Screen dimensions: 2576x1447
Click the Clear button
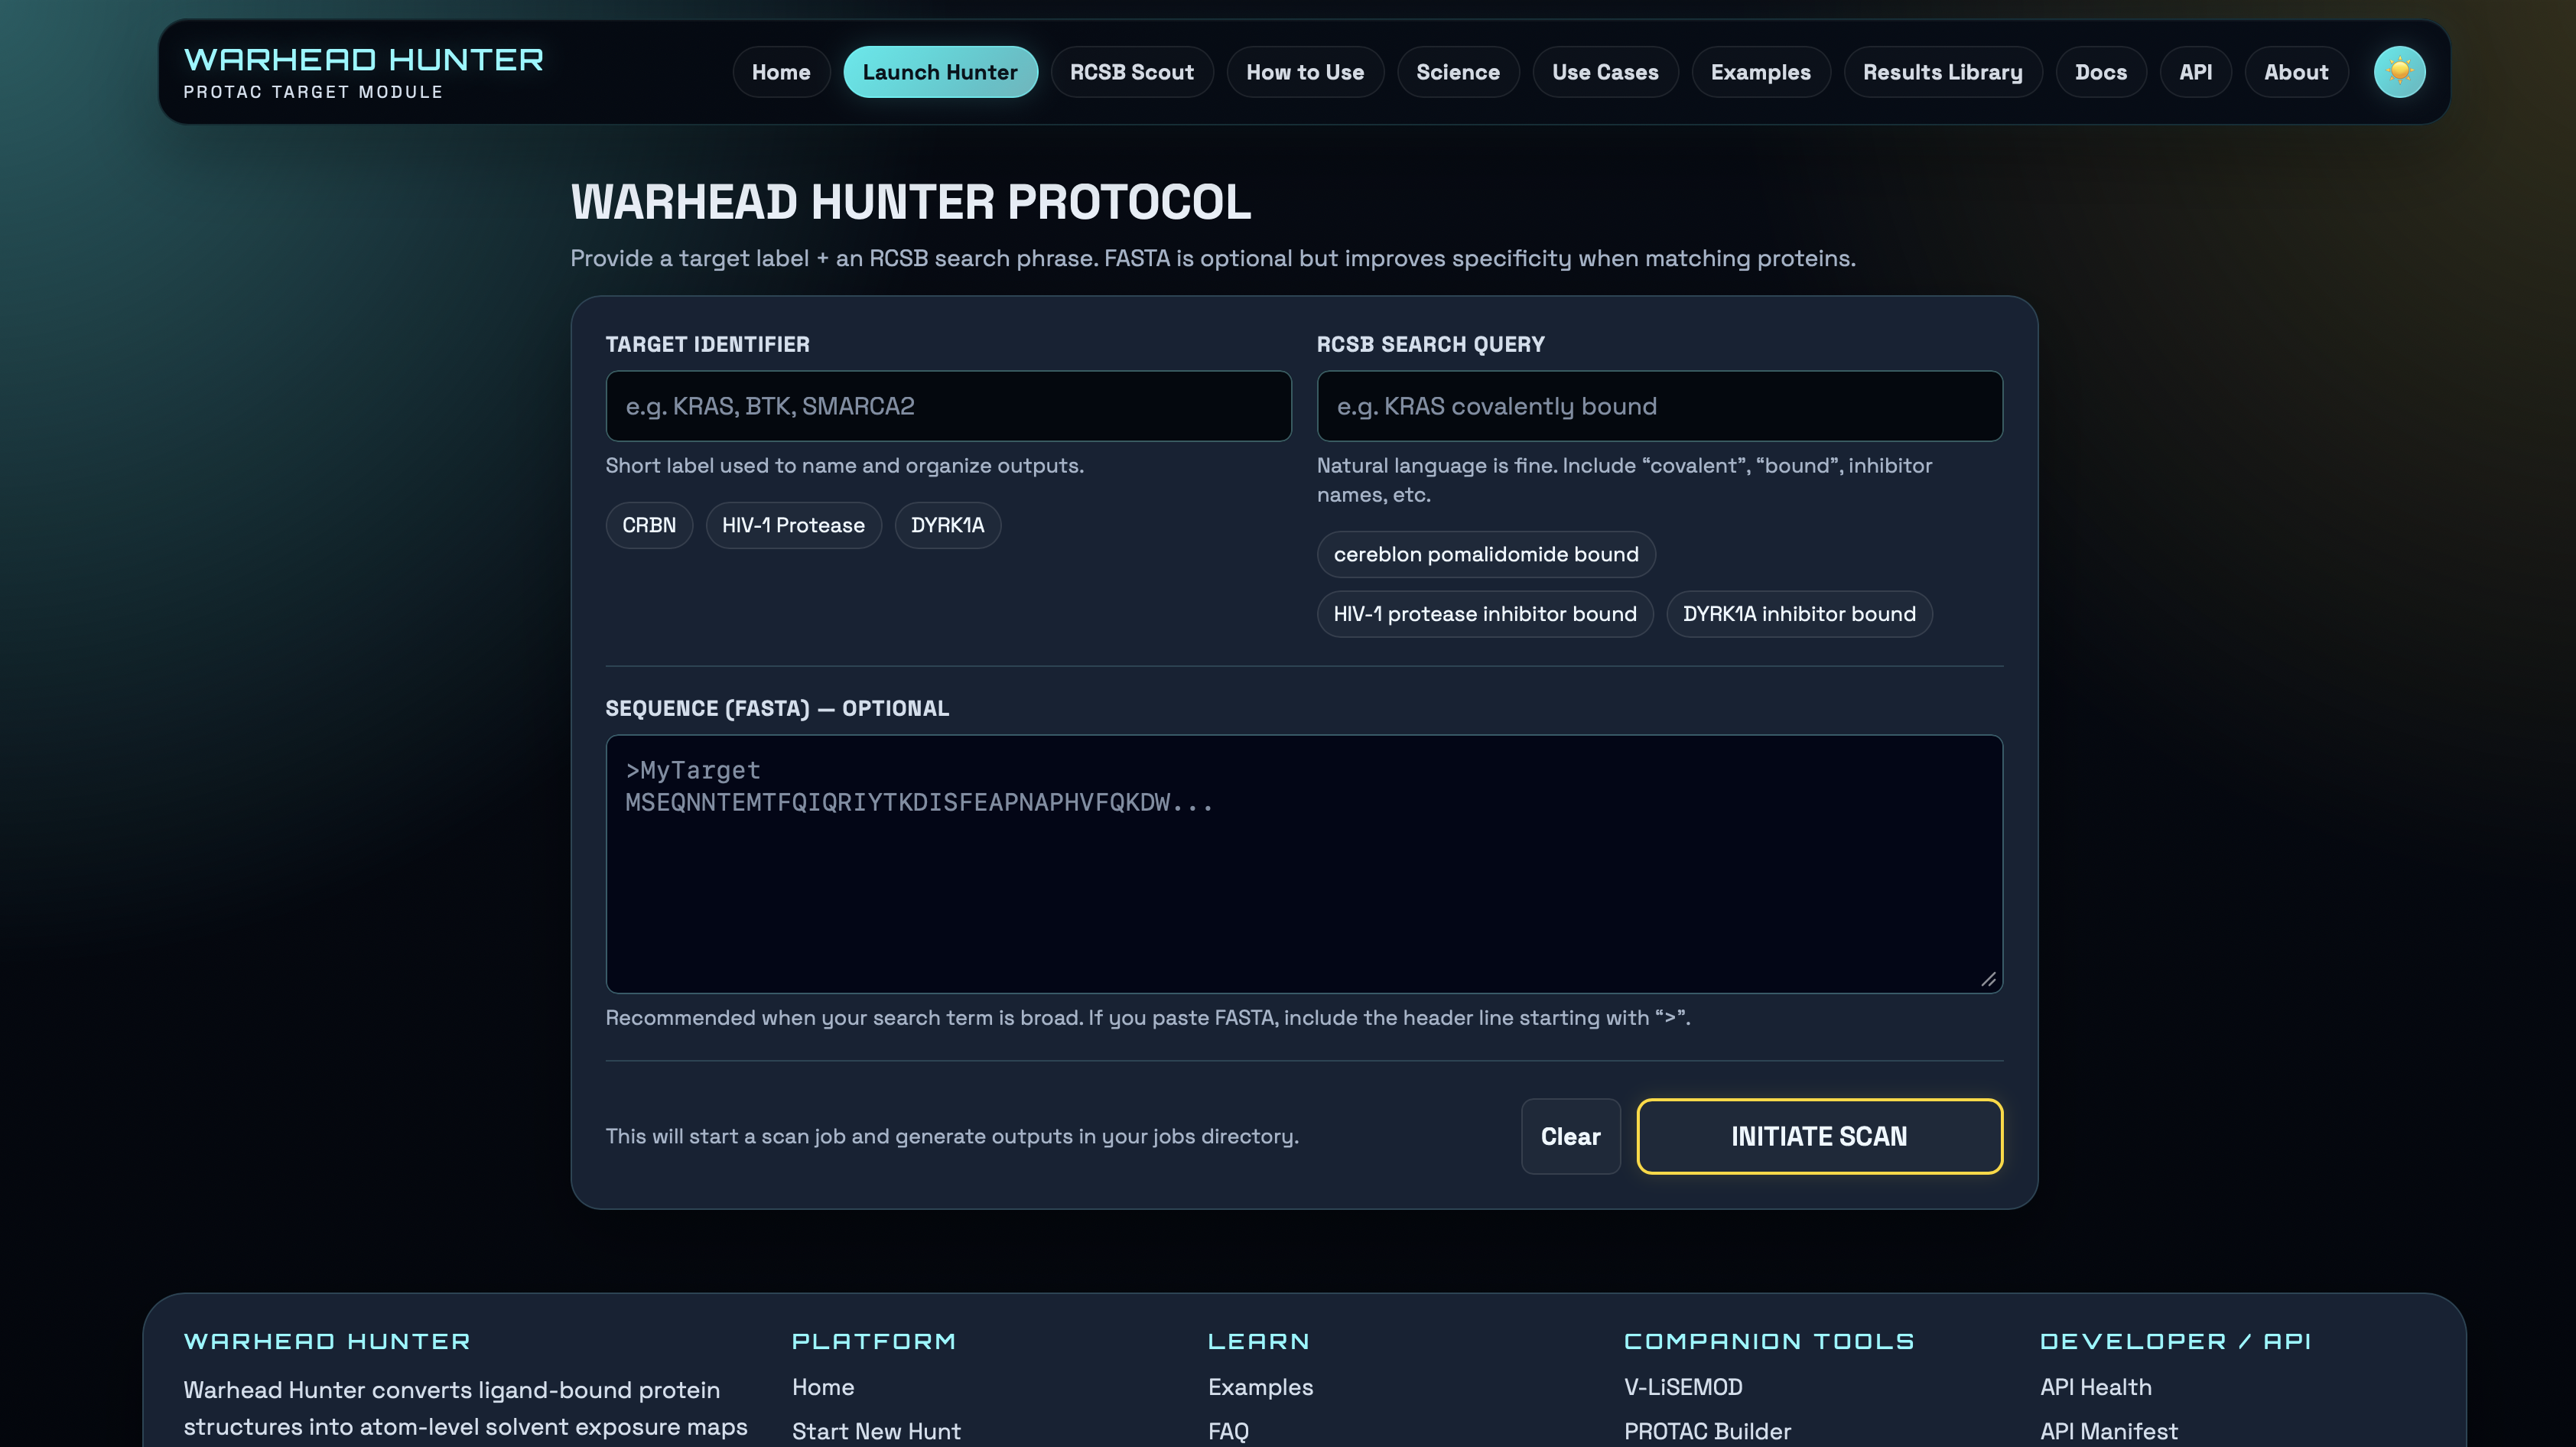1571,1136
